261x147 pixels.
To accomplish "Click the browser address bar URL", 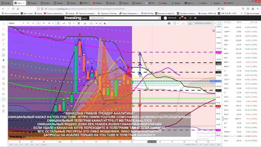I will pos(86,9).
